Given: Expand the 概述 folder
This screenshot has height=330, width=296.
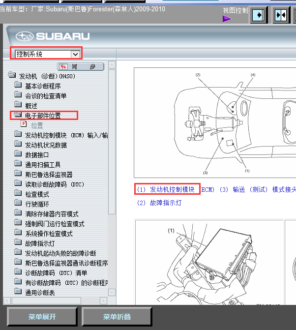Looking at the screenshot, I should [18, 104].
